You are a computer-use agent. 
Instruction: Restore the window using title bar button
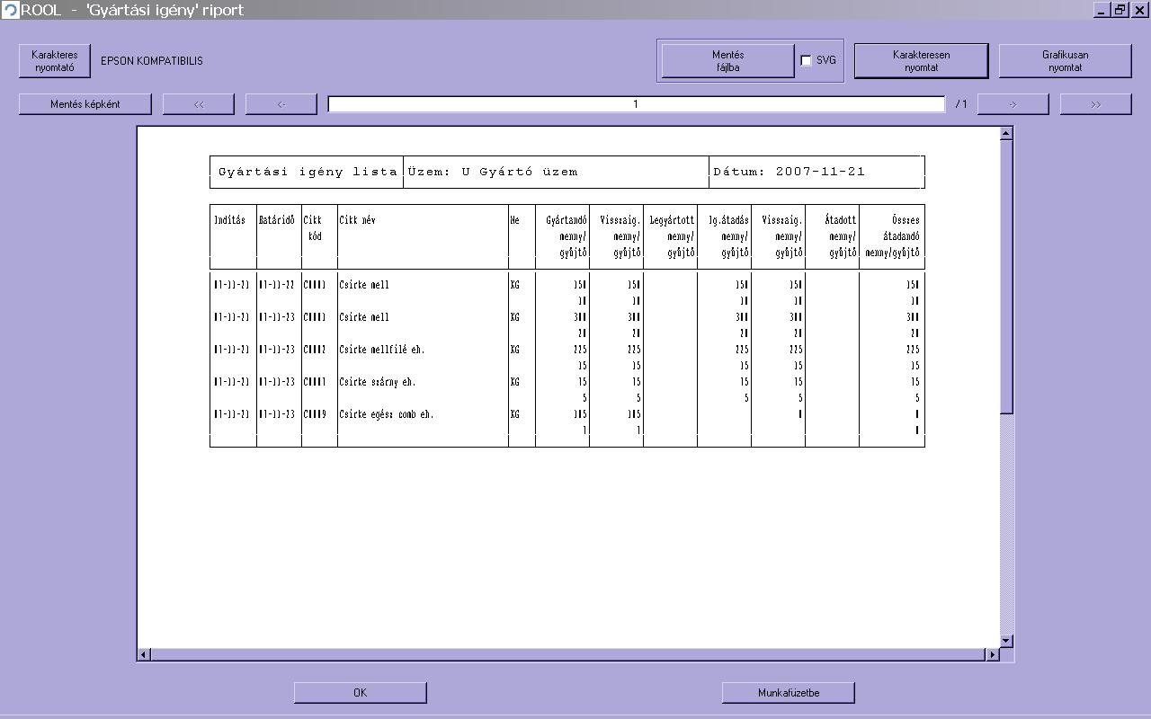pos(1120,10)
